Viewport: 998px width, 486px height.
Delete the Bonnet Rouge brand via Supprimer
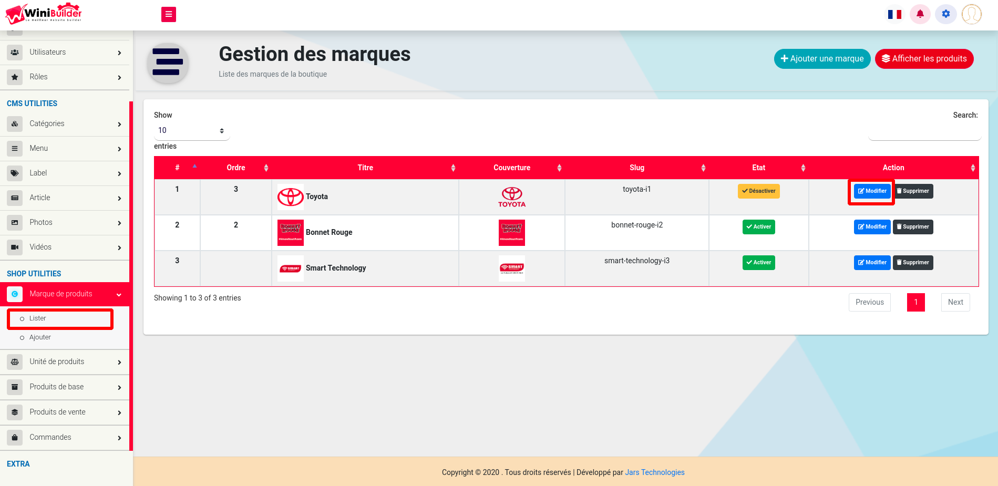[913, 227]
